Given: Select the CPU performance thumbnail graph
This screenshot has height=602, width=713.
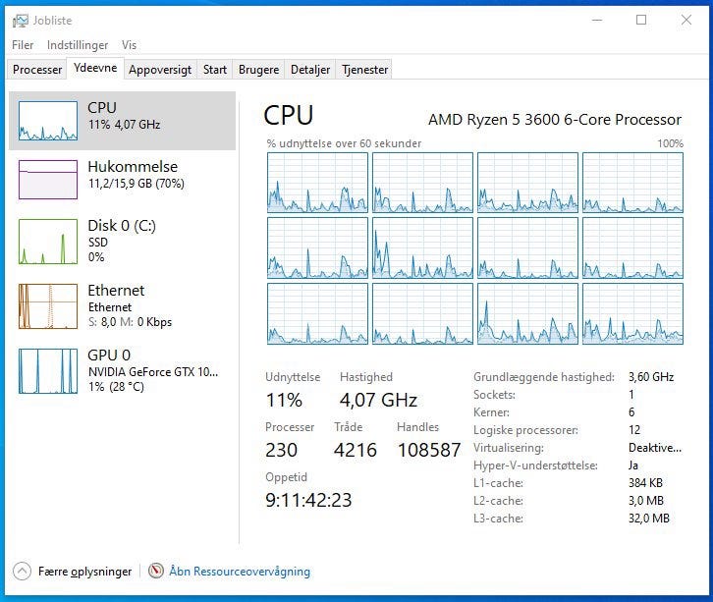Looking at the screenshot, I should click(48, 121).
